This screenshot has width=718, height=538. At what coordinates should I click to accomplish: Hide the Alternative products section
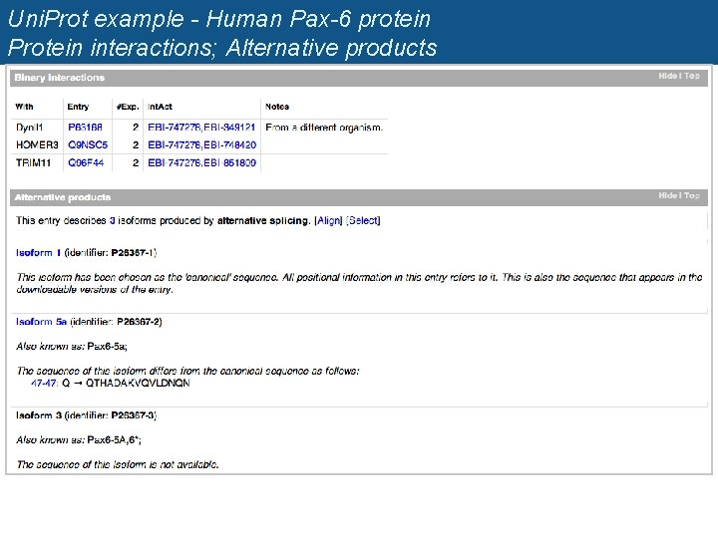(667, 196)
